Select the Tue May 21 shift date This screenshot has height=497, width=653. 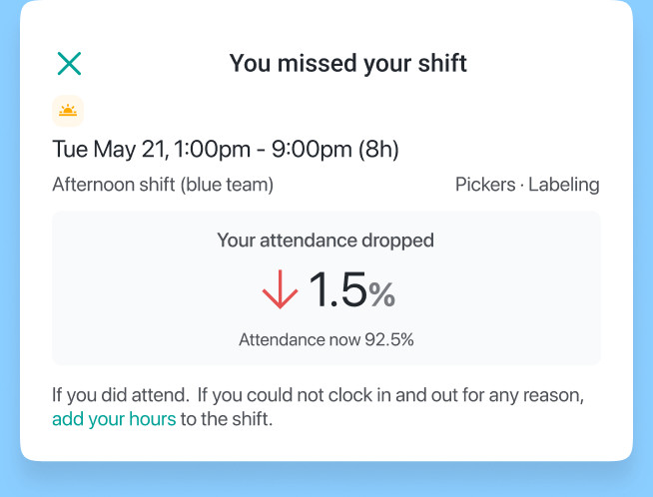click(x=110, y=151)
